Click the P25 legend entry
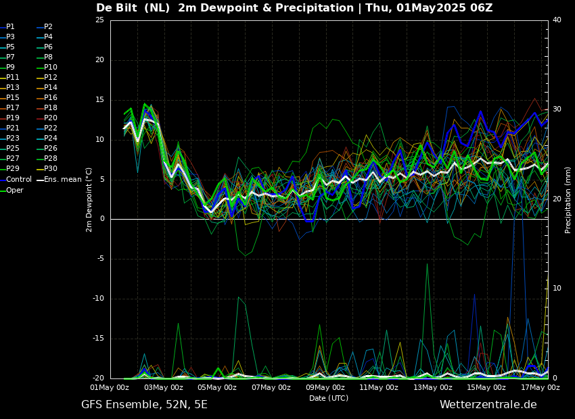This screenshot has width=575, height=419. pos(9,148)
